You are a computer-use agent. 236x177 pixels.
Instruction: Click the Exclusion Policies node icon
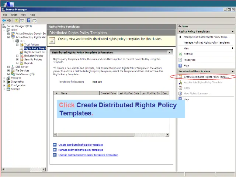coord(22,56)
